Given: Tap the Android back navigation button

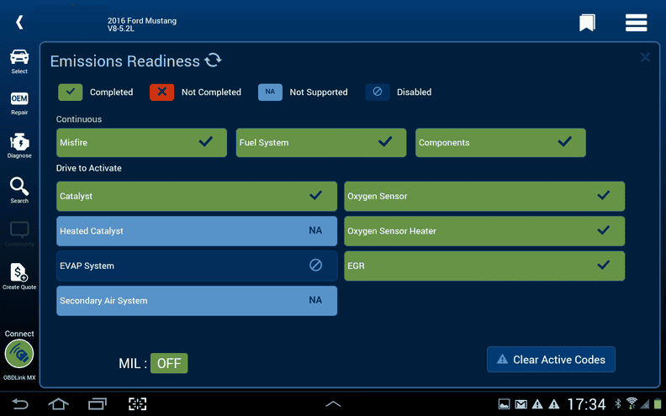Looking at the screenshot, I should (19, 403).
